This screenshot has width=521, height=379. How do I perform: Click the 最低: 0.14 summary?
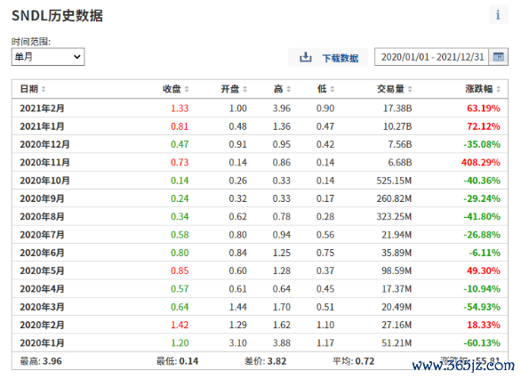tap(178, 361)
